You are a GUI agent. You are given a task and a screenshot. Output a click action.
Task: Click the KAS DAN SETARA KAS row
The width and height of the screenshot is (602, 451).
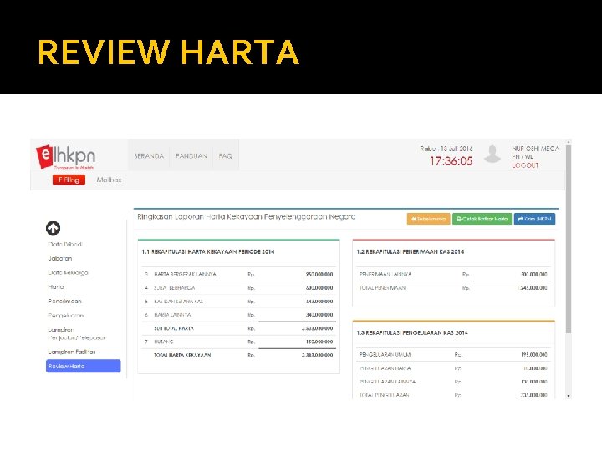tap(239, 302)
